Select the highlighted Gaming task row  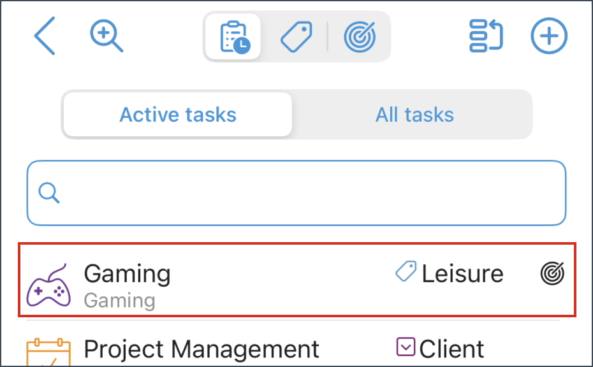pos(296,280)
